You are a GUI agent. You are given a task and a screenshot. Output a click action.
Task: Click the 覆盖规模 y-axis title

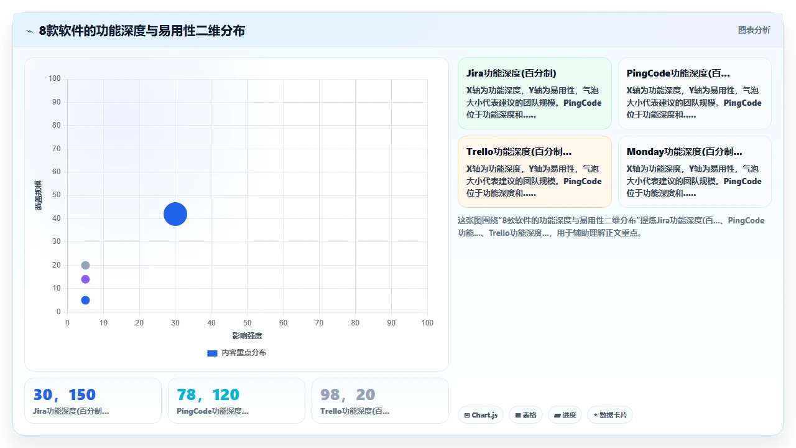coord(38,195)
